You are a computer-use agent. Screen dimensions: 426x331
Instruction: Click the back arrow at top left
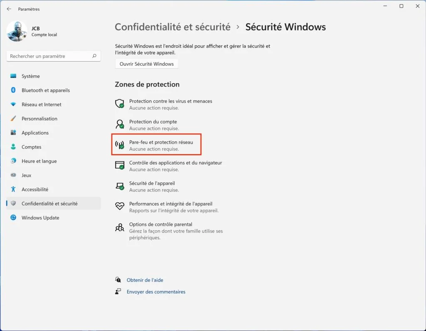tap(8, 9)
